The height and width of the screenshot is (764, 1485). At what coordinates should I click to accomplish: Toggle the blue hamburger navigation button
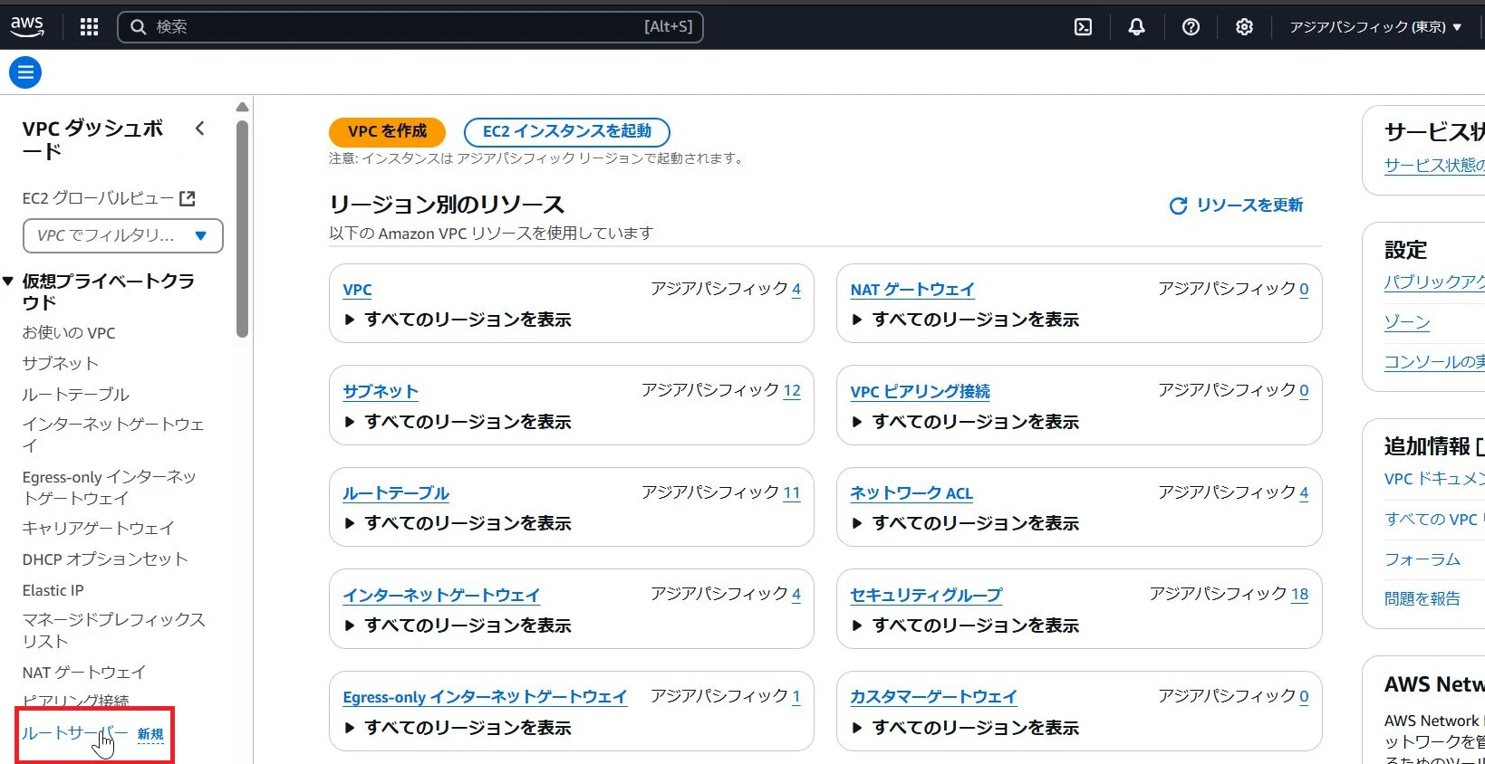click(25, 72)
